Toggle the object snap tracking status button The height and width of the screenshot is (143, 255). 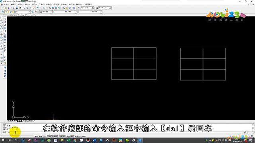(62, 137)
